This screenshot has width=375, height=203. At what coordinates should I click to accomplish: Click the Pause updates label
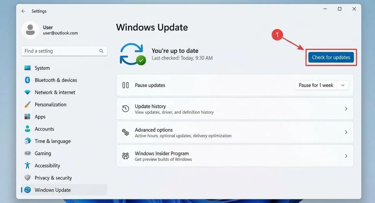150,85
